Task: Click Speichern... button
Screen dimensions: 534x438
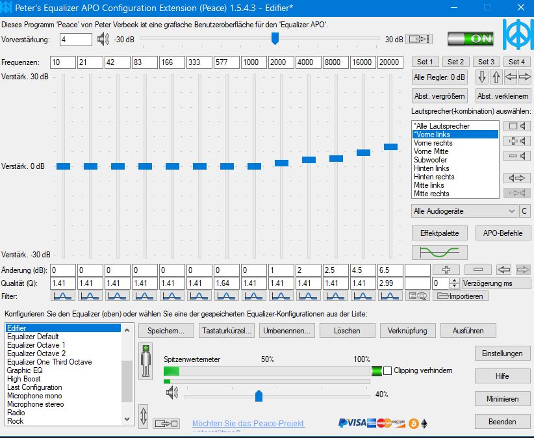Action: [166, 331]
